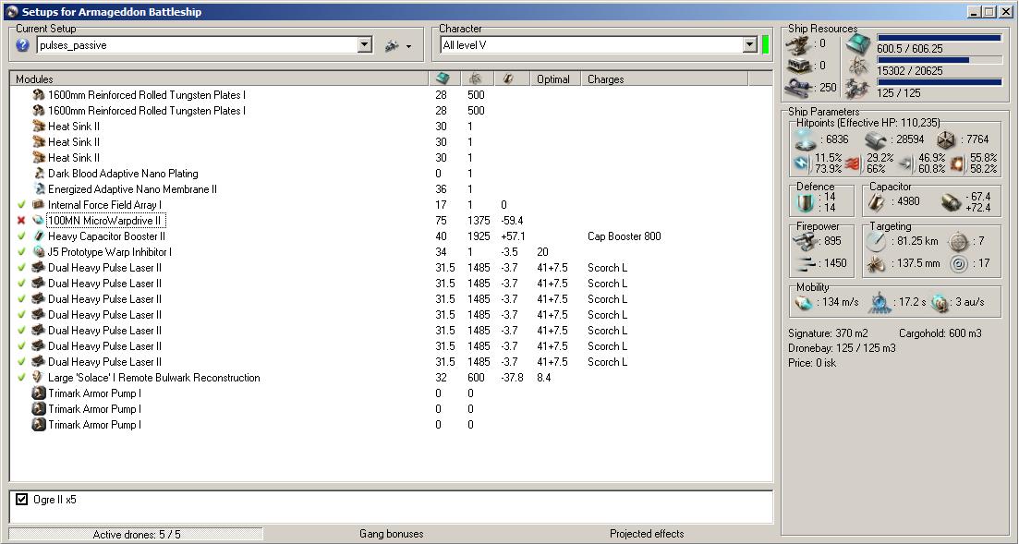Screen dimensions: 1019x544
Task: Toggle the 100MN MicroWarpdrive II red X state
Action: [x=21, y=221]
